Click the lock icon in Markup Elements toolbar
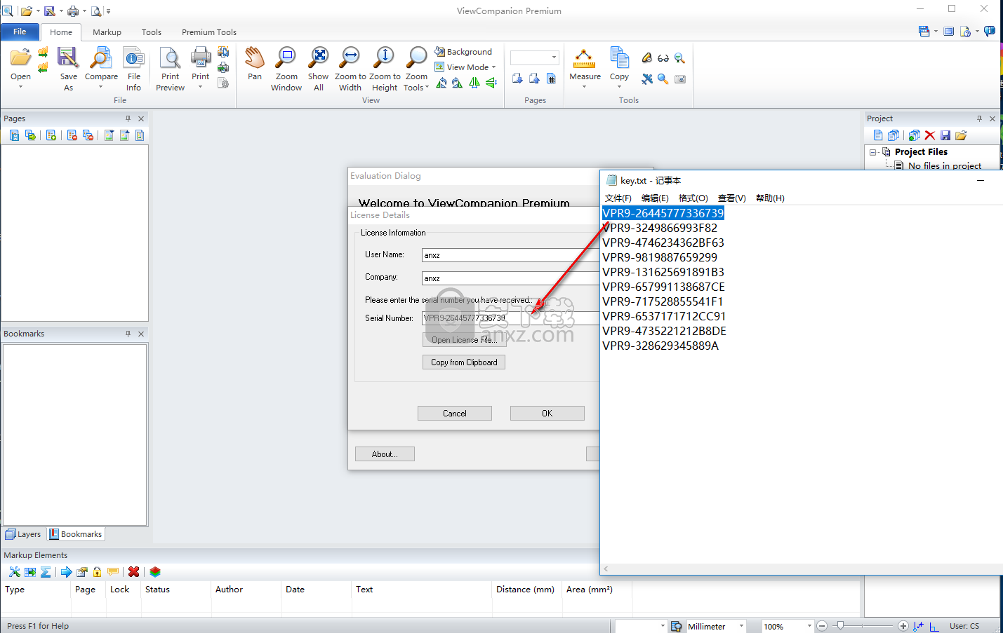The height and width of the screenshot is (633, 1003). [x=97, y=572]
